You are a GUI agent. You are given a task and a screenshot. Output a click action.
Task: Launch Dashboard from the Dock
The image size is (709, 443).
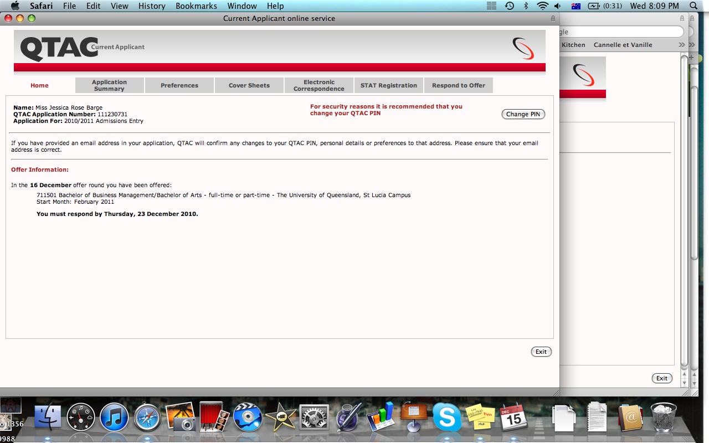point(81,417)
